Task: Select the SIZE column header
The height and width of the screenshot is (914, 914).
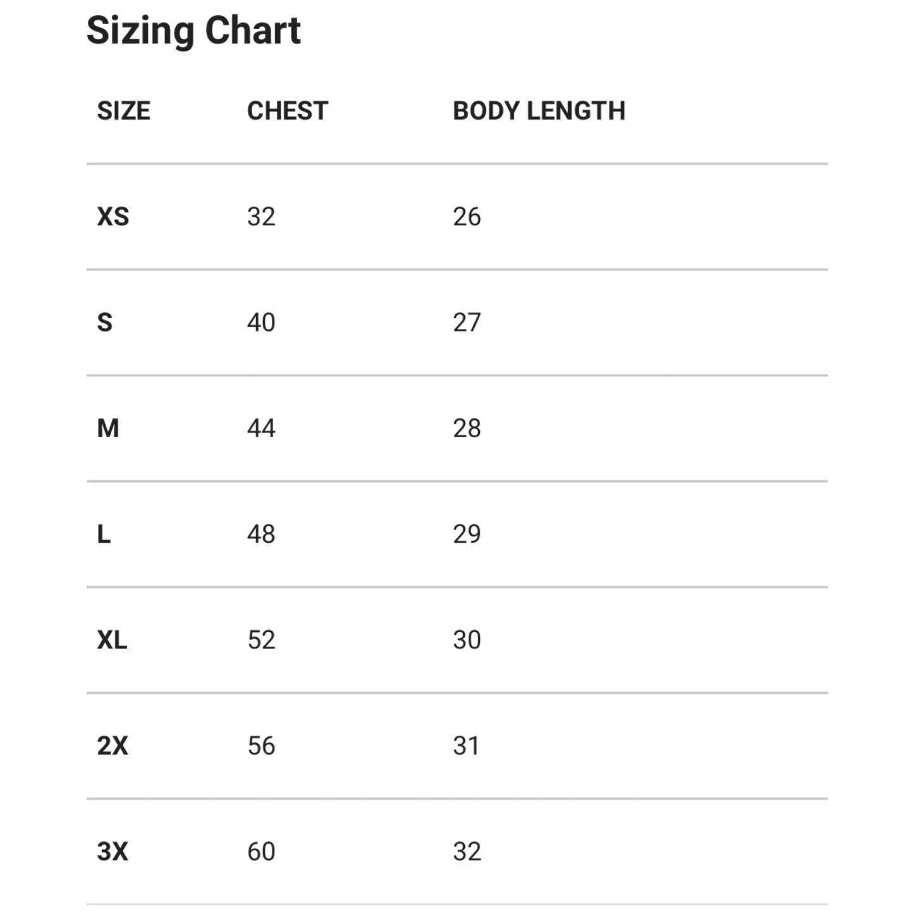Action: click(123, 111)
